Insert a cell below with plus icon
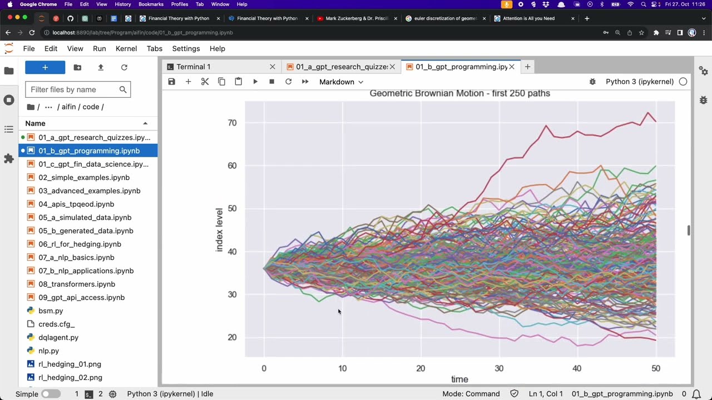 (x=188, y=82)
